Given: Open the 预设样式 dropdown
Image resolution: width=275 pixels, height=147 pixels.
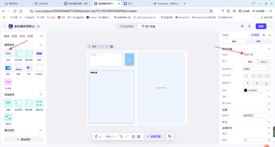Looking at the screenshot, I should click(257, 69).
